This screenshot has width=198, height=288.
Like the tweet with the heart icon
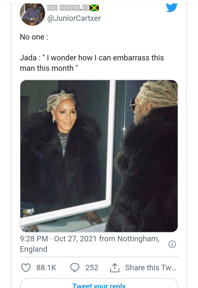click(26, 268)
